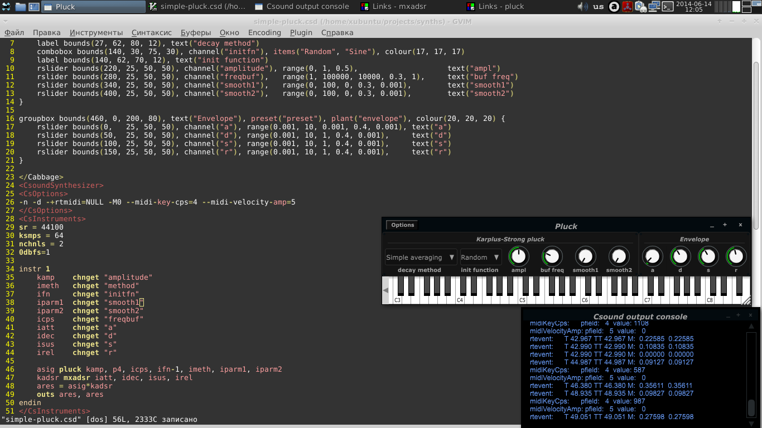Open the Xfce applications menu icon
Image resolution: width=762 pixels, height=428 pixels.
pos(6,7)
